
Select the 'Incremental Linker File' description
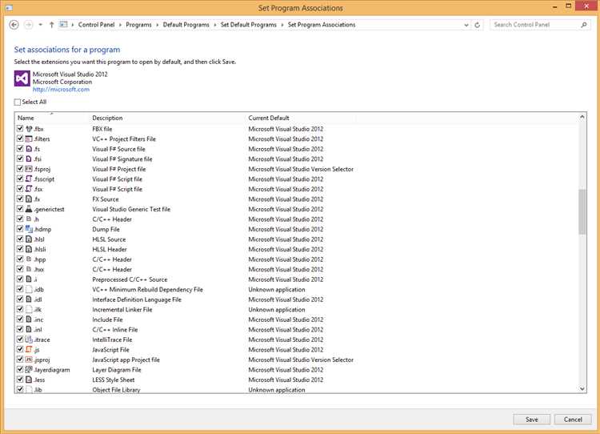[122, 309]
